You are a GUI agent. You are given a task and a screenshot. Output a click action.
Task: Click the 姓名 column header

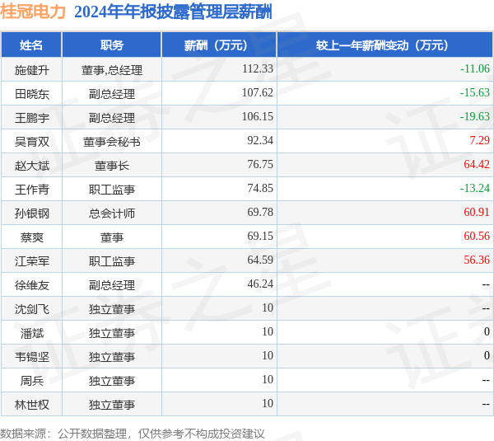31,45
